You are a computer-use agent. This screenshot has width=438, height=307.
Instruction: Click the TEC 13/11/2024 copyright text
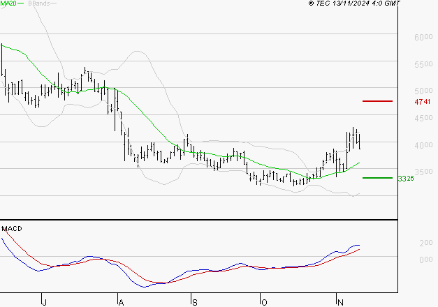pos(354,3)
